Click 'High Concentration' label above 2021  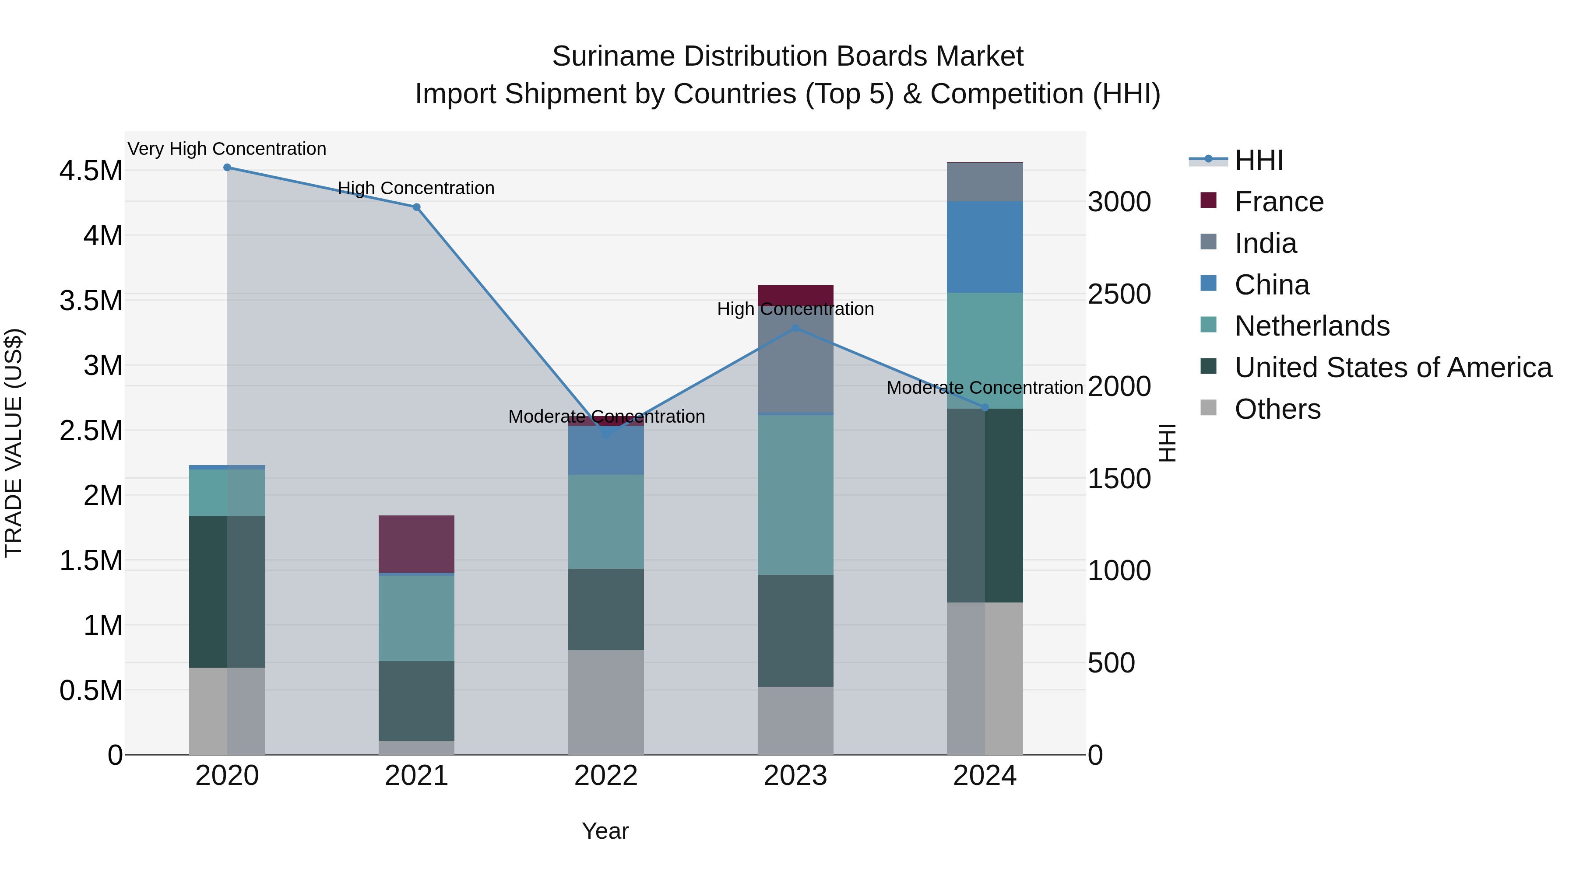[416, 188]
